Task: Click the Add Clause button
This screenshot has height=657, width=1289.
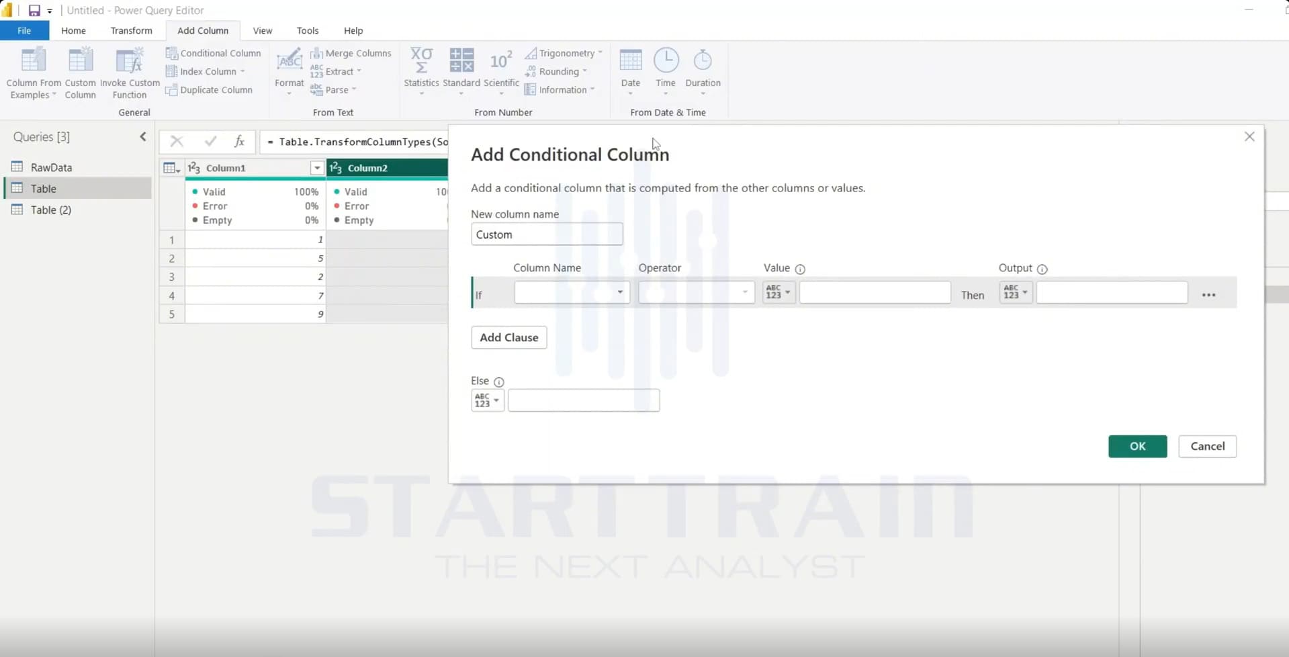Action: 509,337
